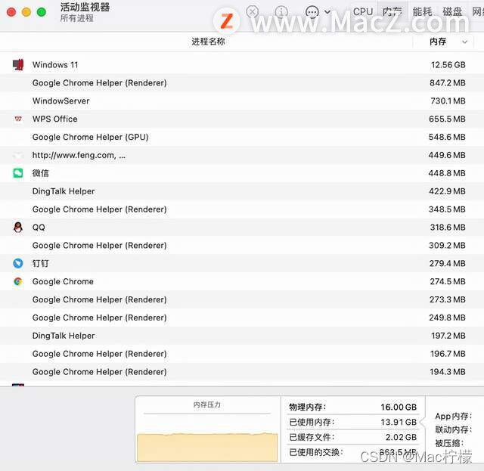This screenshot has height=471, width=484.
Task: Select the WPS Office process row
Action: click(x=242, y=119)
